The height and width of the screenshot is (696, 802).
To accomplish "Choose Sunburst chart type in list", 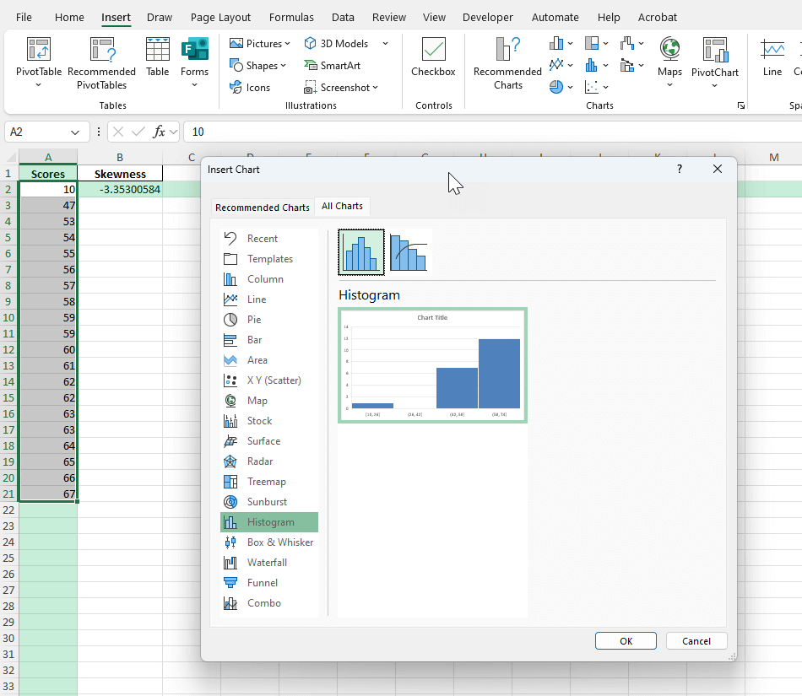I will 269,502.
